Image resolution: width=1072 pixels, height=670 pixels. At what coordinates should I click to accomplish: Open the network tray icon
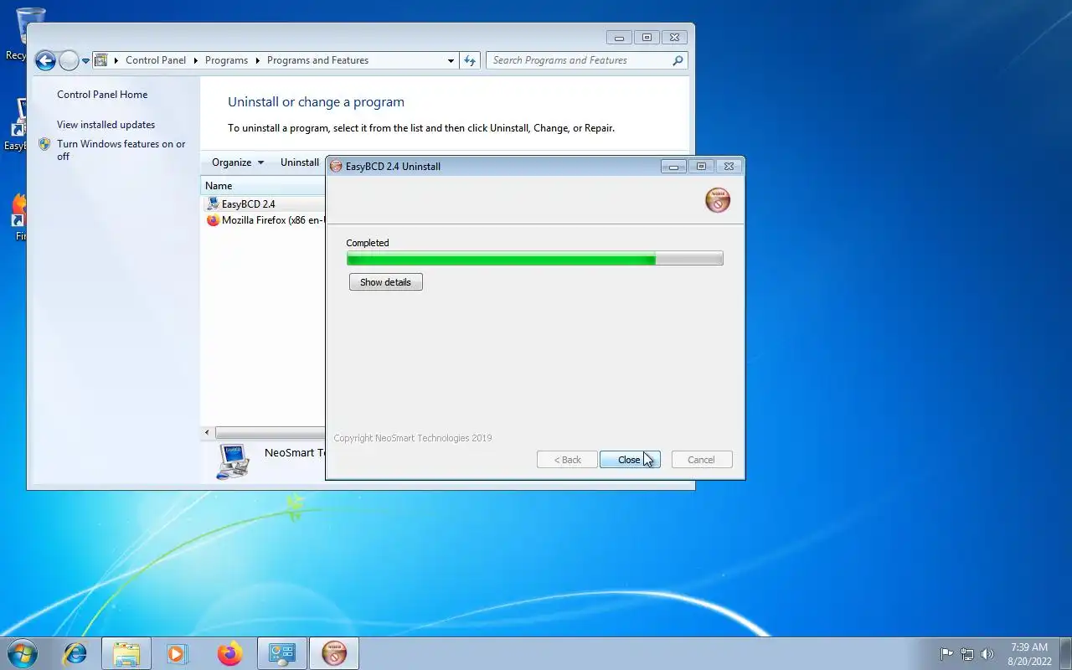click(x=967, y=654)
